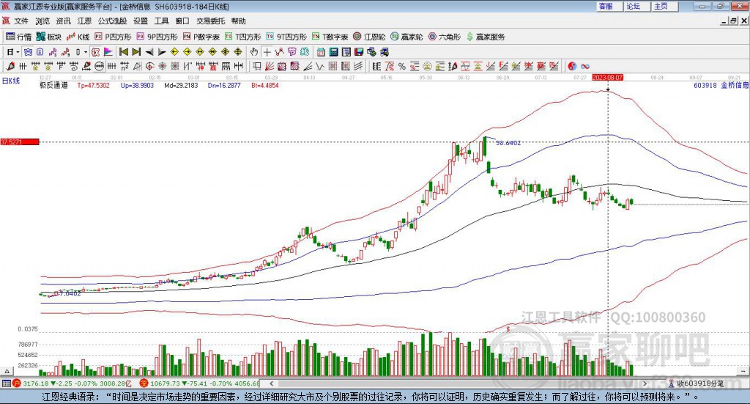750x404 pixels.
Task: Click the 论坛 forum button
Action: (637, 6)
